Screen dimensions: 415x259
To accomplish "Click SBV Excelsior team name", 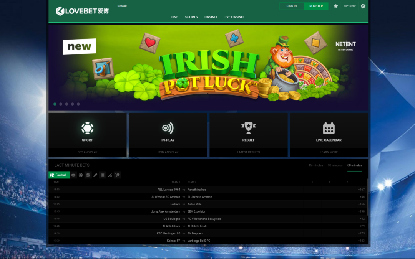I will tap(196, 211).
